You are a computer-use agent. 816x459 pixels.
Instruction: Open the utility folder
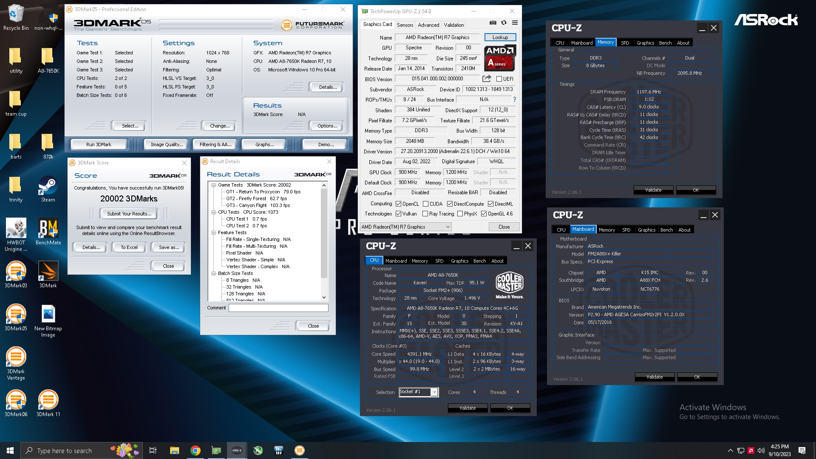[16, 60]
